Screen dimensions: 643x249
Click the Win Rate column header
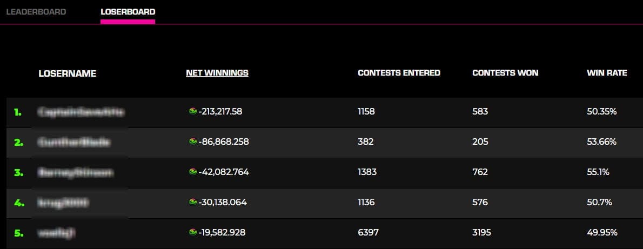(x=607, y=73)
